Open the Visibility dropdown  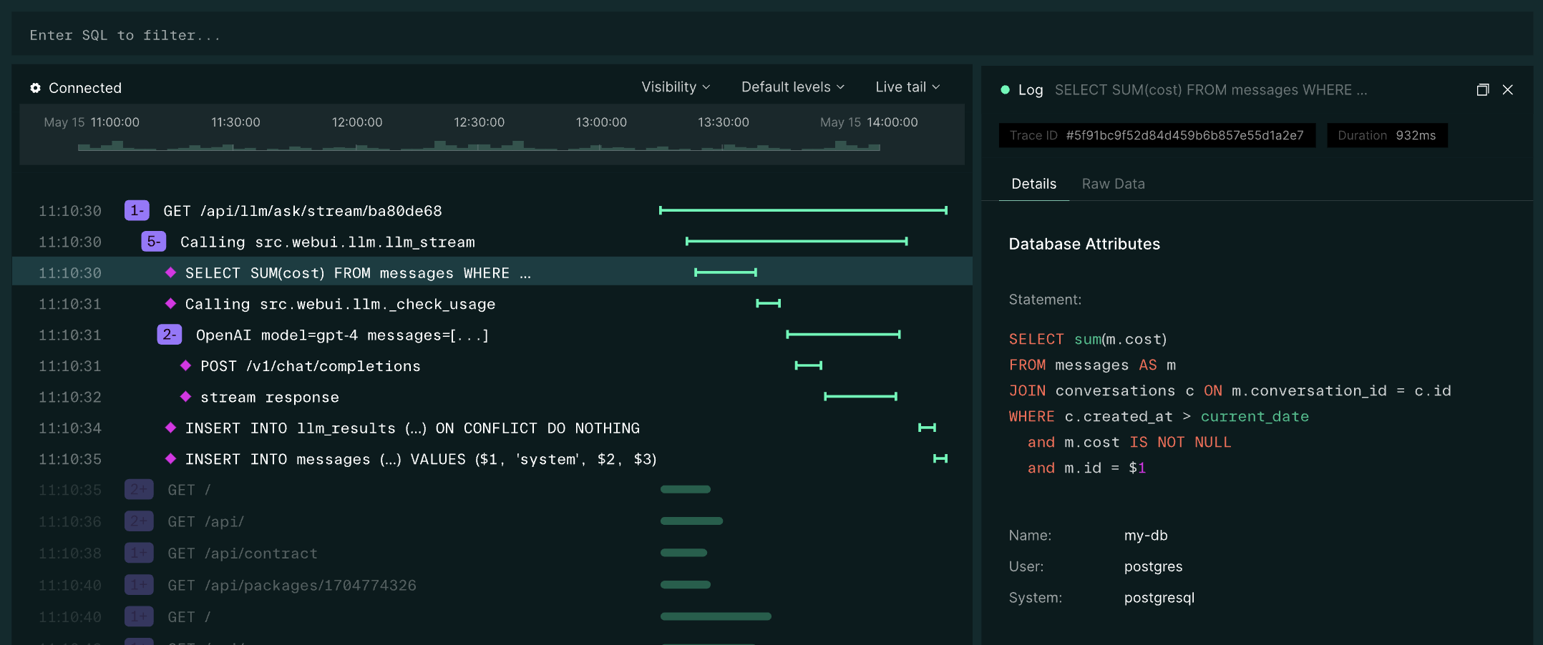pyautogui.click(x=676, y=87)
